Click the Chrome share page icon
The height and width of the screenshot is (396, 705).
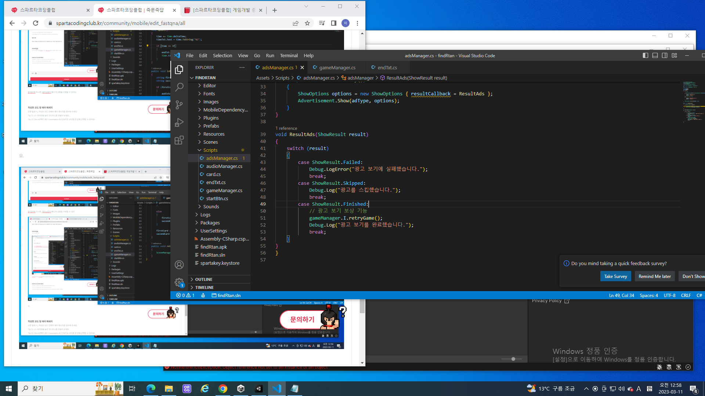296,23
